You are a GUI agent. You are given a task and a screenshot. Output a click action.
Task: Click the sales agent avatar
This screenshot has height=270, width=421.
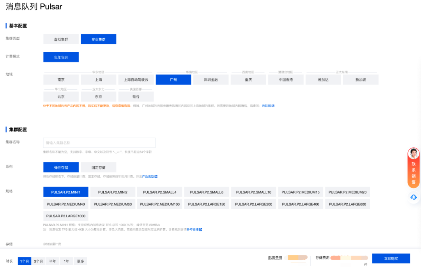click(x=414, y=154)
